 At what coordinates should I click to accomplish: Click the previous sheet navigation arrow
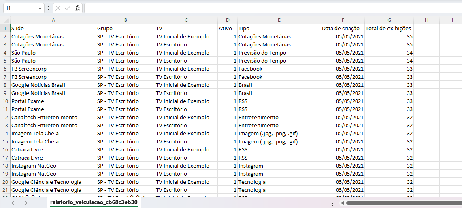(13, 203)
